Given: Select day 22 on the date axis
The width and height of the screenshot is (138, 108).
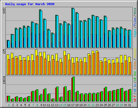Looking at the screenshot, I should tap(93, 105).
